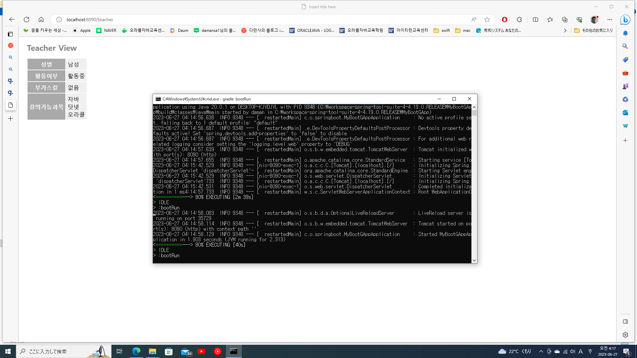Open the Read Aloud icon in the address bar
The height and width of the screenshot is (358, 637).
474,20
